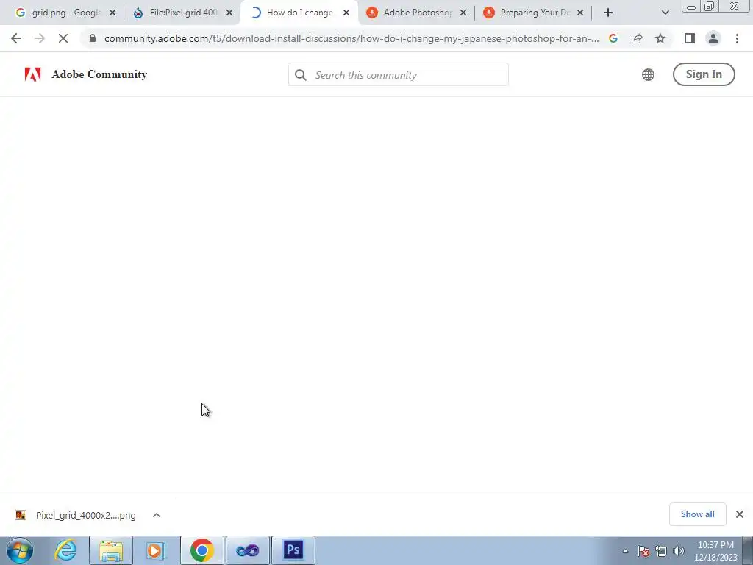
Task: Switch to Photoshop from taskbar
Action: tap(293, 550)
